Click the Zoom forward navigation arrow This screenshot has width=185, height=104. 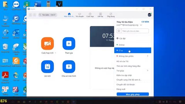tap(34, 15)
